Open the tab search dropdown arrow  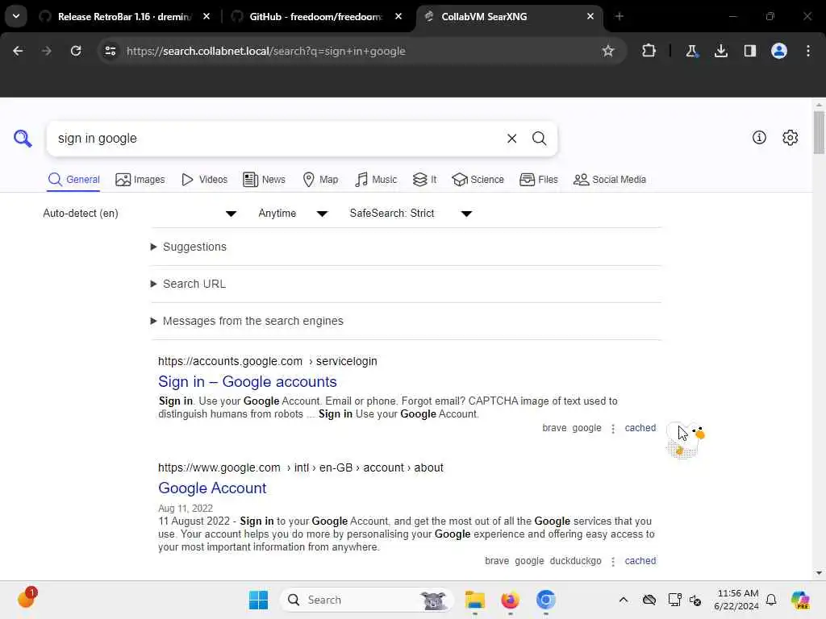[x=16, y=16]
